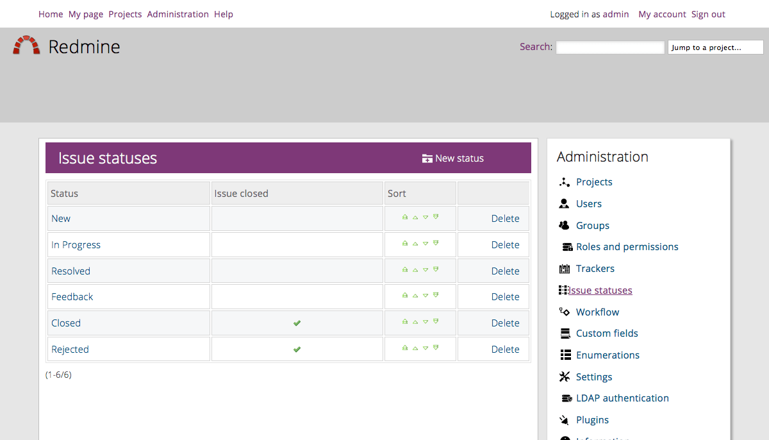This screenshot has height=440, width=769.
Task: Click the Issue closed checkmark in Closed row
Action: (297, 323)
